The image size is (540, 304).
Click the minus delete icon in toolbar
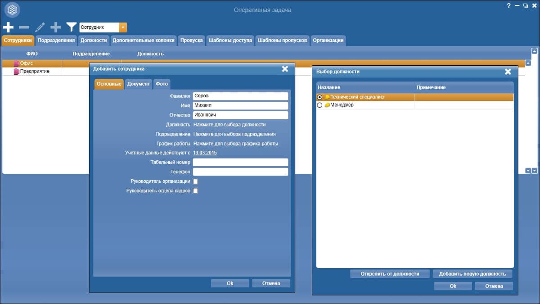[24, 27]
